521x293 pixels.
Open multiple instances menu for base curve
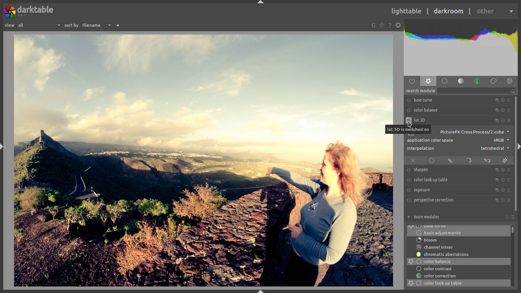point(497,100)
